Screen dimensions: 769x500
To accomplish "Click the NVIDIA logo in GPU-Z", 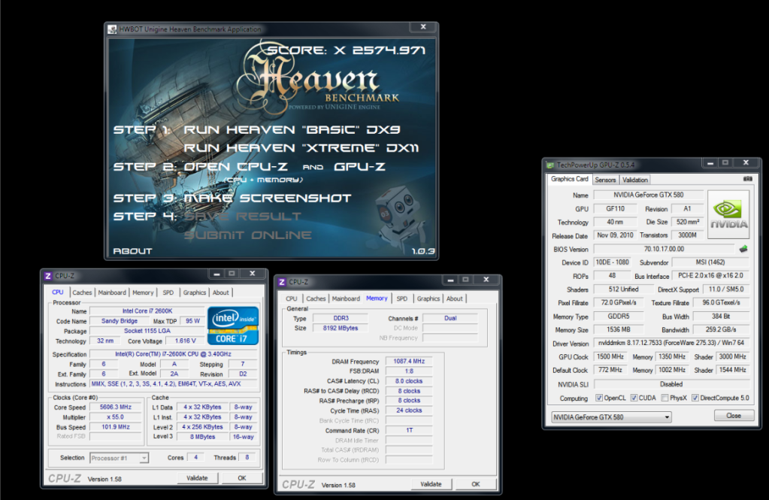I will pos(728,214).
